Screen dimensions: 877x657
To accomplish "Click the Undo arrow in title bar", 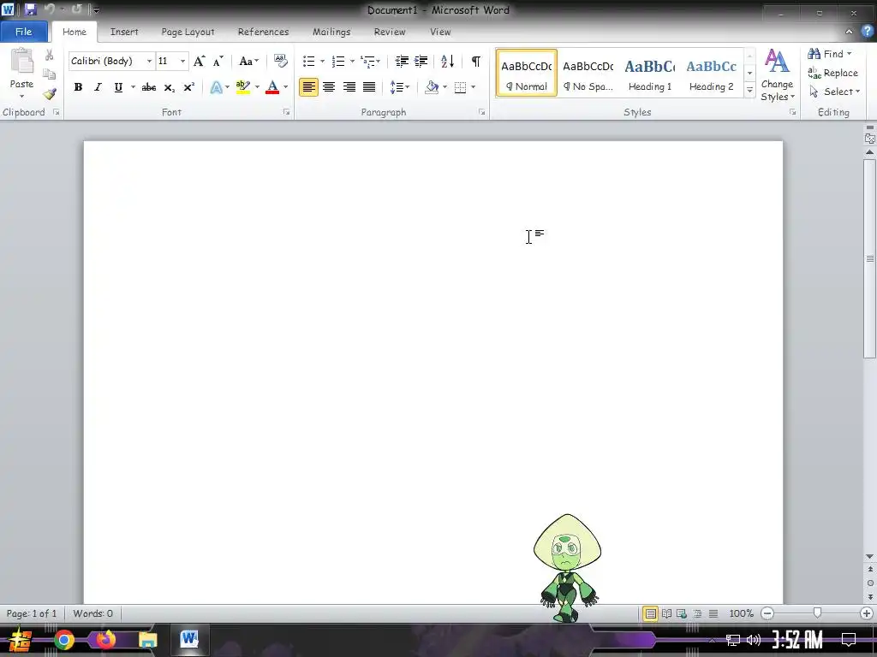I will click(49, 9).
